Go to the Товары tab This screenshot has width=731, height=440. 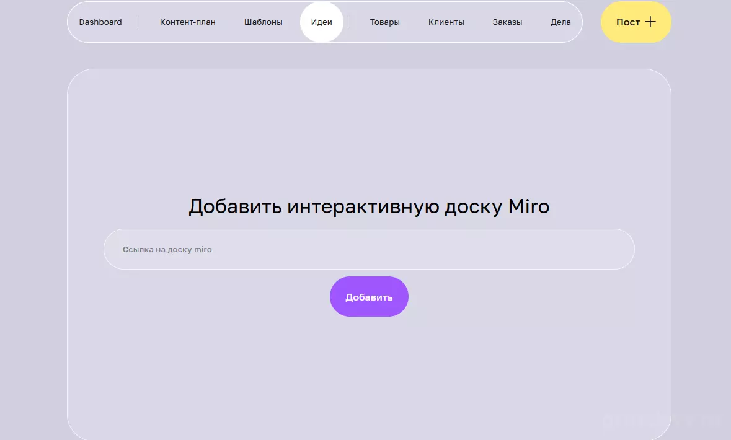[384, 22]
